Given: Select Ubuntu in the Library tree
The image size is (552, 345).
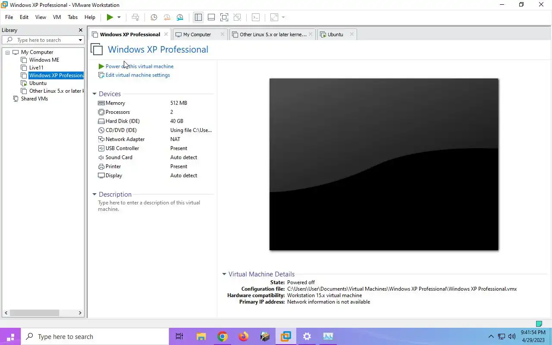Looking at the screenshot, I should point(38,83).
